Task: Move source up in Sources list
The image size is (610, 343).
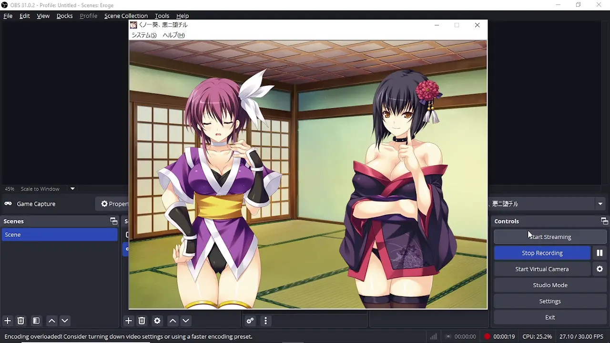Action: pos(173,321)
